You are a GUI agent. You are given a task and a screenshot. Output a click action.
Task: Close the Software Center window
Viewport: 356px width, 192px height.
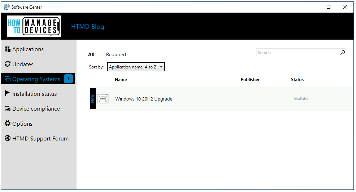345,7
